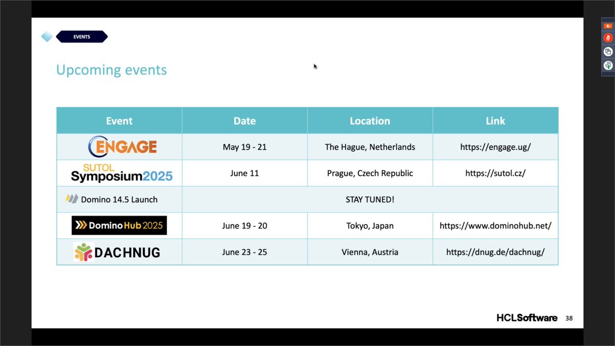Screen dimensions: 615x346
Task: Open the https://dnug.de/dachnug/ link
Action: (x=495, y=252)
